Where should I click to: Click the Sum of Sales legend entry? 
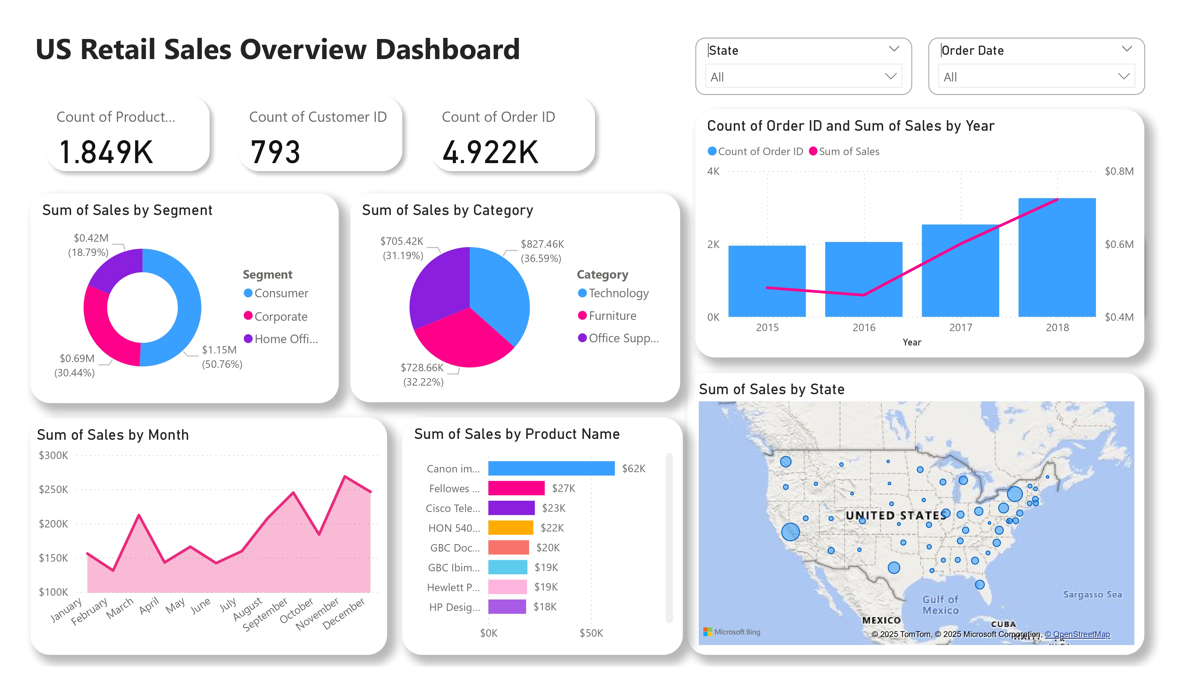pyautogui.click(x=844, y=151)
